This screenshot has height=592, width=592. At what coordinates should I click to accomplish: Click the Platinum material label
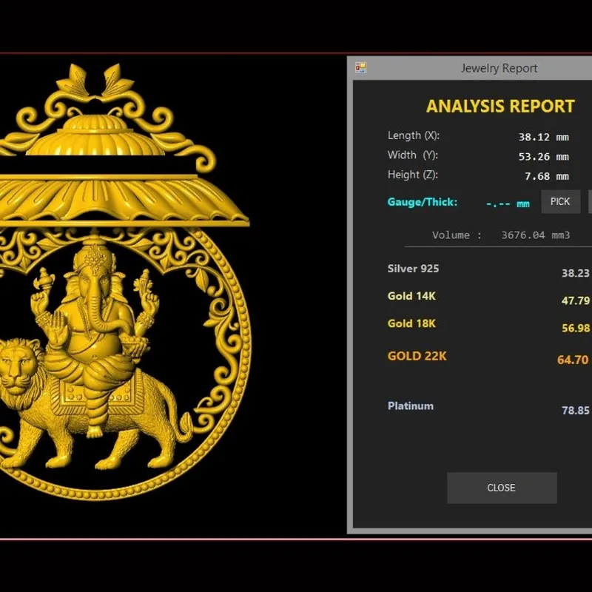pos(411,406)
